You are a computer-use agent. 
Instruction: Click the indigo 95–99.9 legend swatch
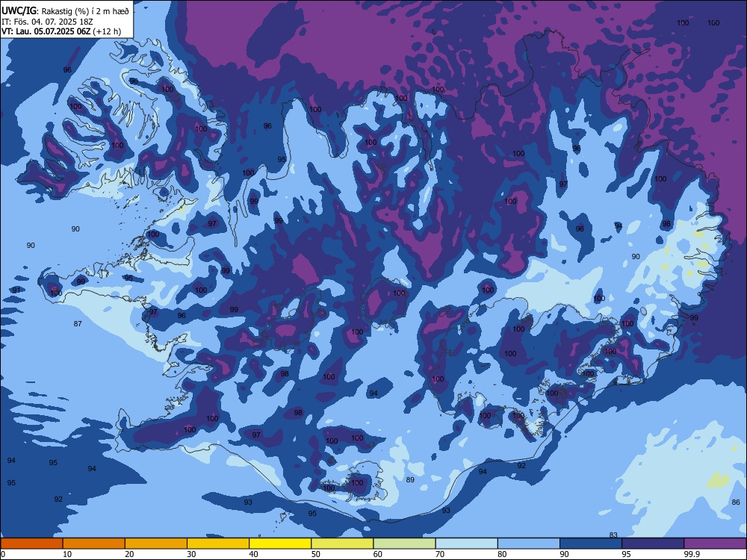(x=653, y=544)
